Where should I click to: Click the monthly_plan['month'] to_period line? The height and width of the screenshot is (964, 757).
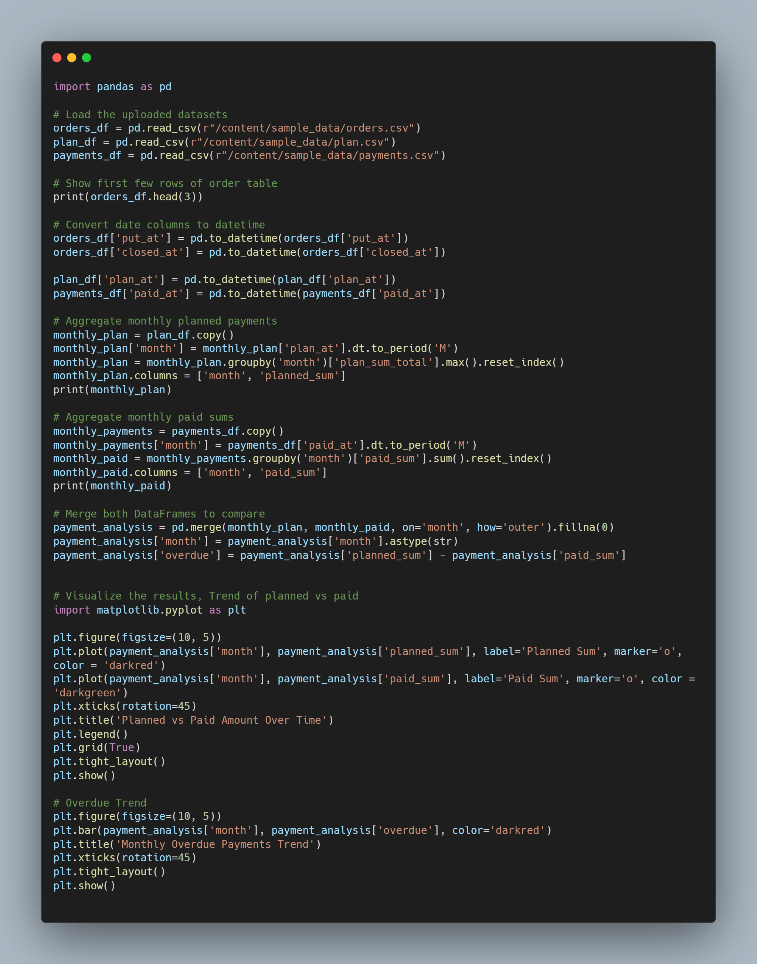tap(256, 348)
